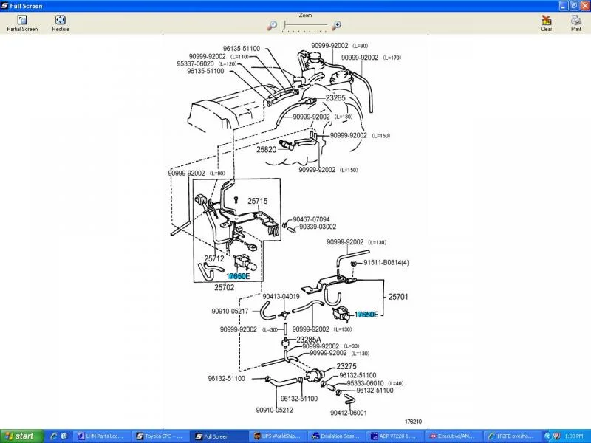Click the second quick launch icon
Image resolution: width=591 pixels, height=443 pixels.
click(x=64, y=436)
